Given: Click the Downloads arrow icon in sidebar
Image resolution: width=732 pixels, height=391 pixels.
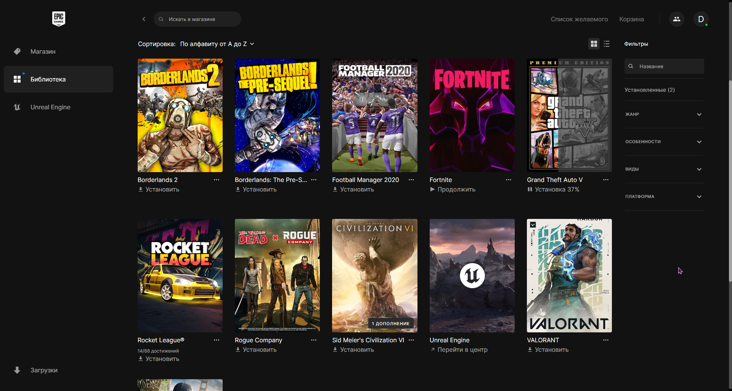Looking at the screenshot, I should point(17,370).
